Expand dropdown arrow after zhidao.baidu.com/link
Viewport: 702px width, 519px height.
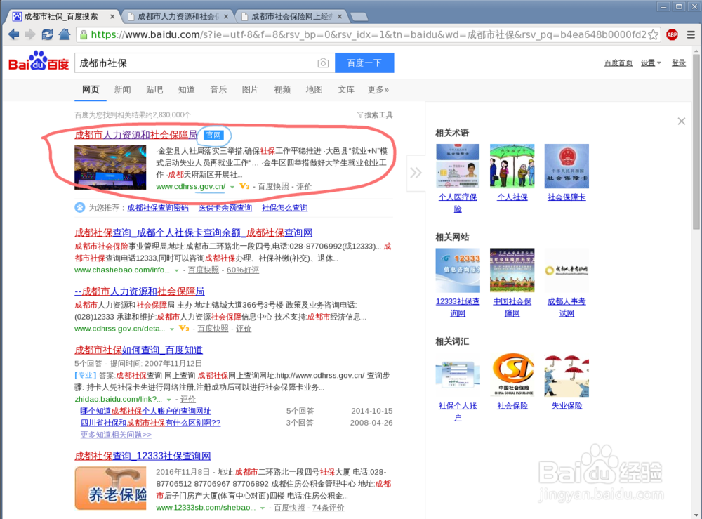(x=168, y=400)
